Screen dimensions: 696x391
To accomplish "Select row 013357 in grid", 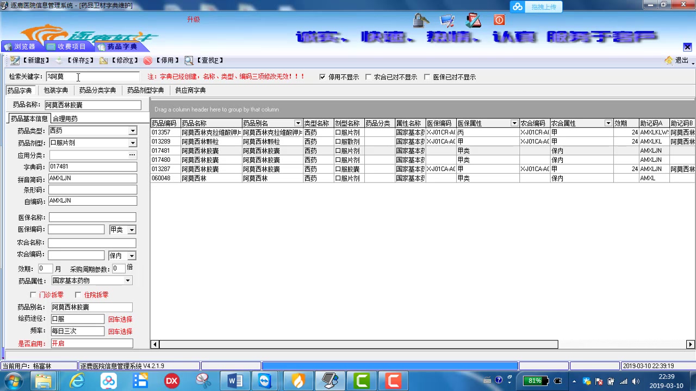I will pos(423,133).
